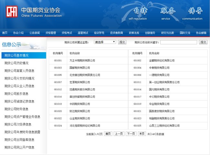Open company 北京首创期货有限责任公司
210x155 pixels.
[x=85, y=75]
